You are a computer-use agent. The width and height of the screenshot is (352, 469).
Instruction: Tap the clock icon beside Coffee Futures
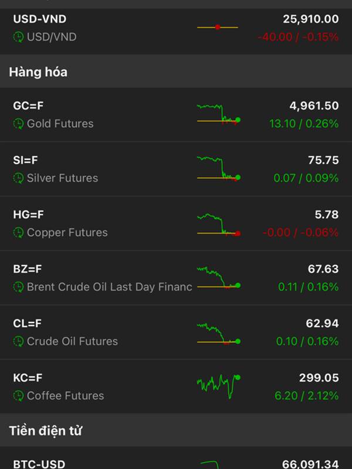coord(18,396)
